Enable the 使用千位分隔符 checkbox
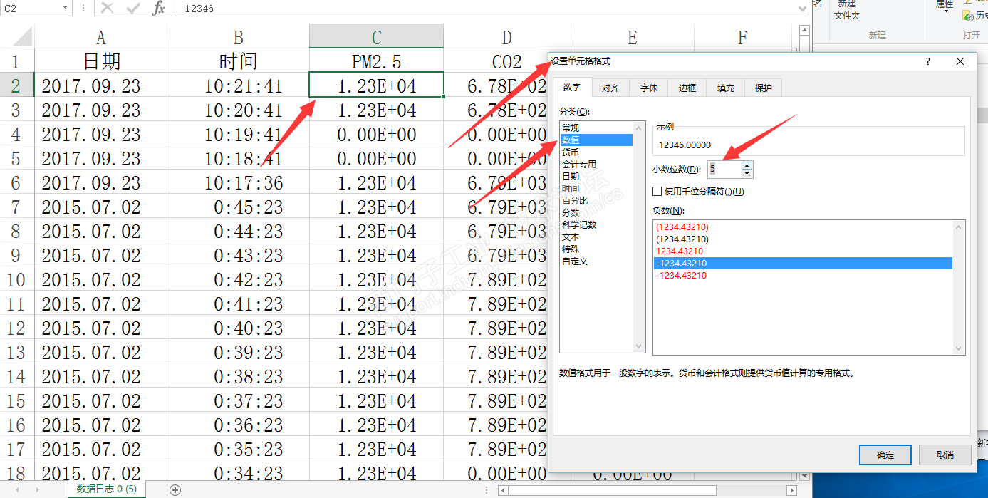 [657, 192]
